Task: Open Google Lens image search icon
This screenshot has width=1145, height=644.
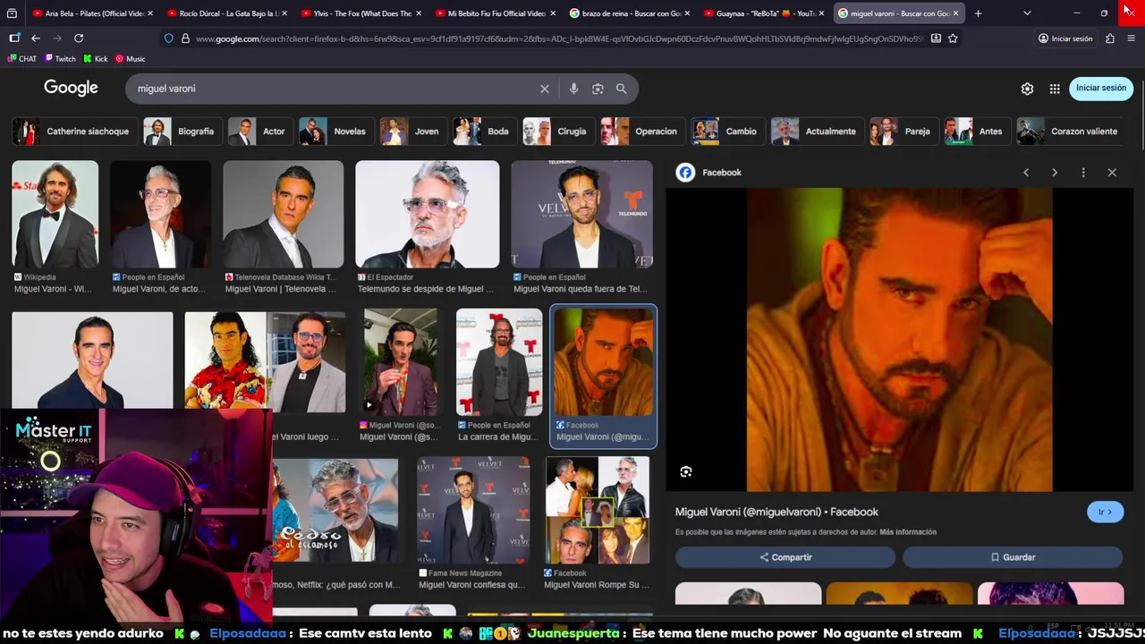Action: 598,89
